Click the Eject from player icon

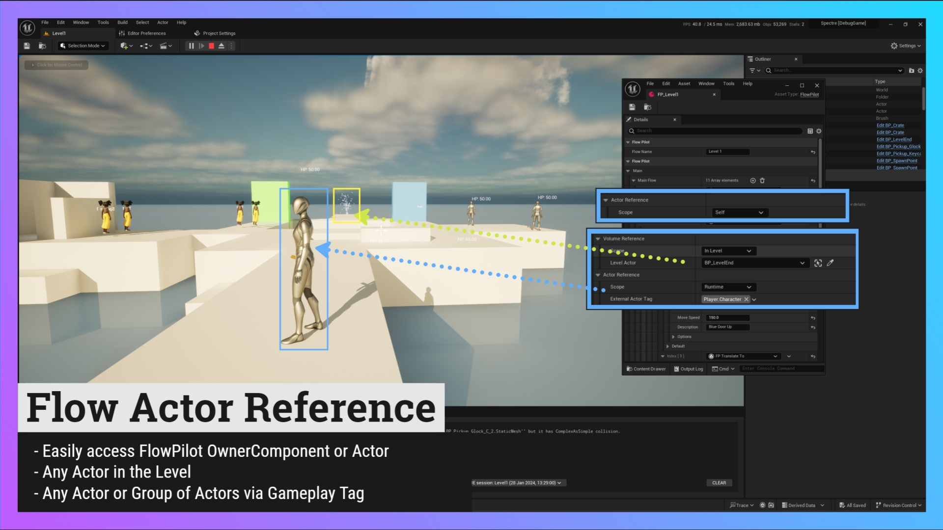click(222, 46)
